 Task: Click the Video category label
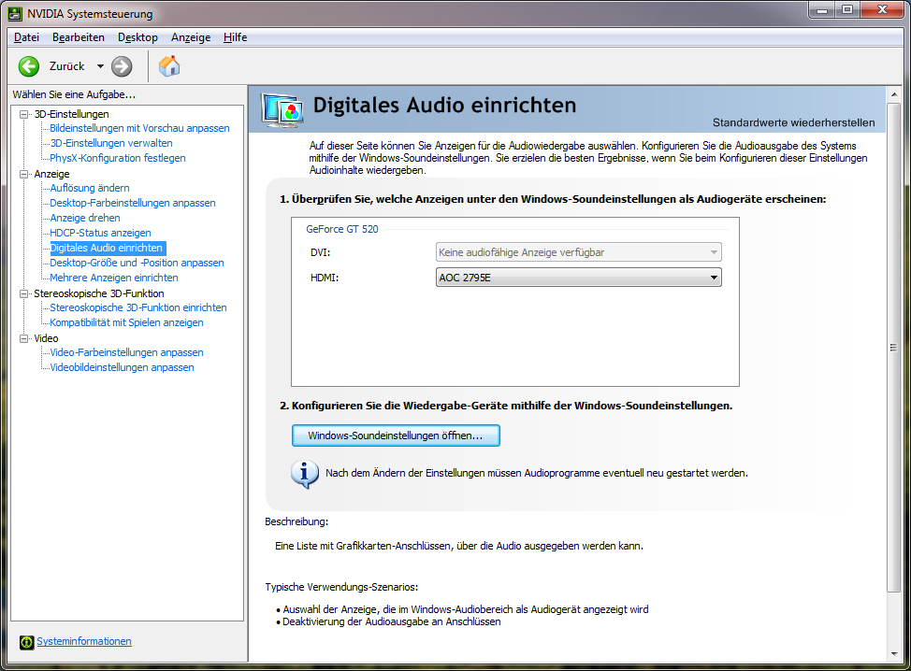pyautogui.click(x=46, y=338)
